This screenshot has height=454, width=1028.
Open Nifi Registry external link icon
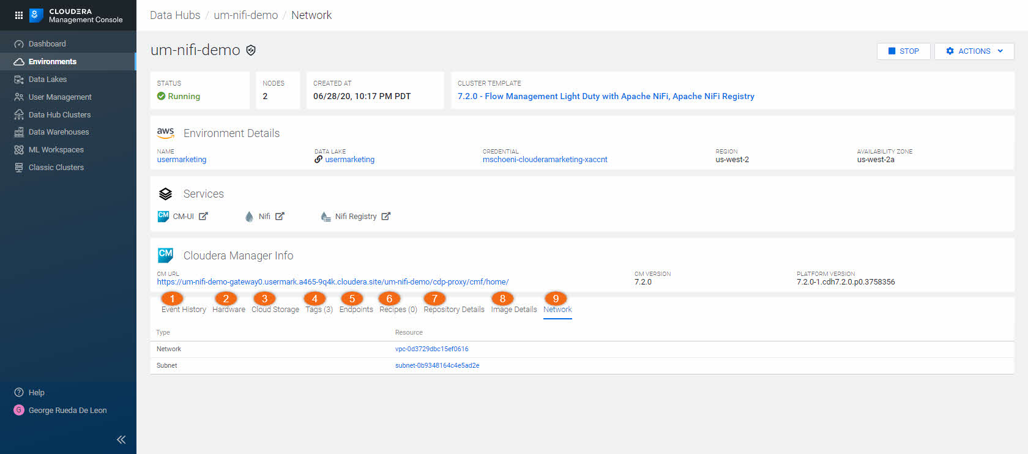[x=386, y=217]
